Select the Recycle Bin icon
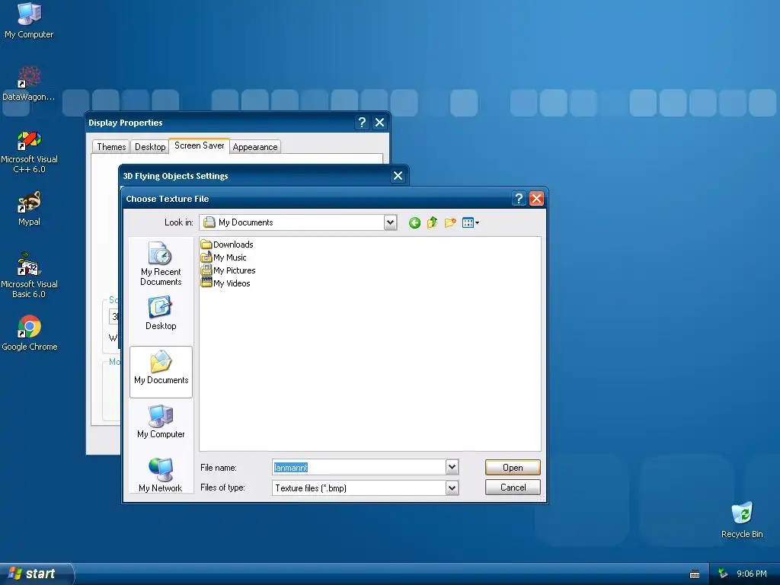This screenshot has height=585, width=780. [x=742, y=519]
